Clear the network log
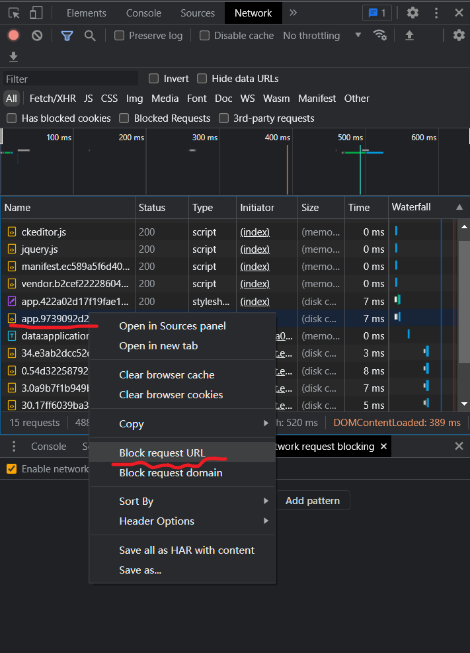Screen dimensions: 470x653 click(37, 36)
